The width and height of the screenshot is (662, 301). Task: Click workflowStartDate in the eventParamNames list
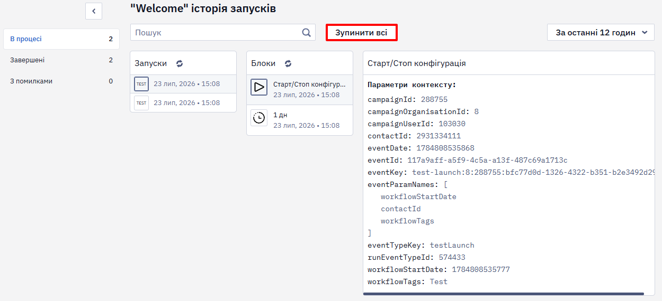pyautogui.click(x=418, y=196)
